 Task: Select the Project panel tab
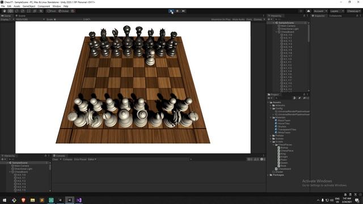tap(273, 95)
